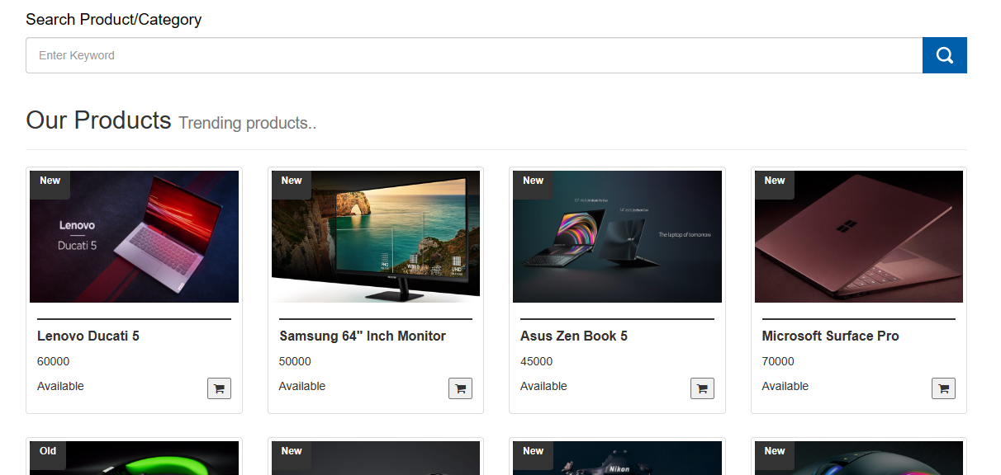
Task: Add Asus Zen Book 5 to cart
Action: coord(702,388)
